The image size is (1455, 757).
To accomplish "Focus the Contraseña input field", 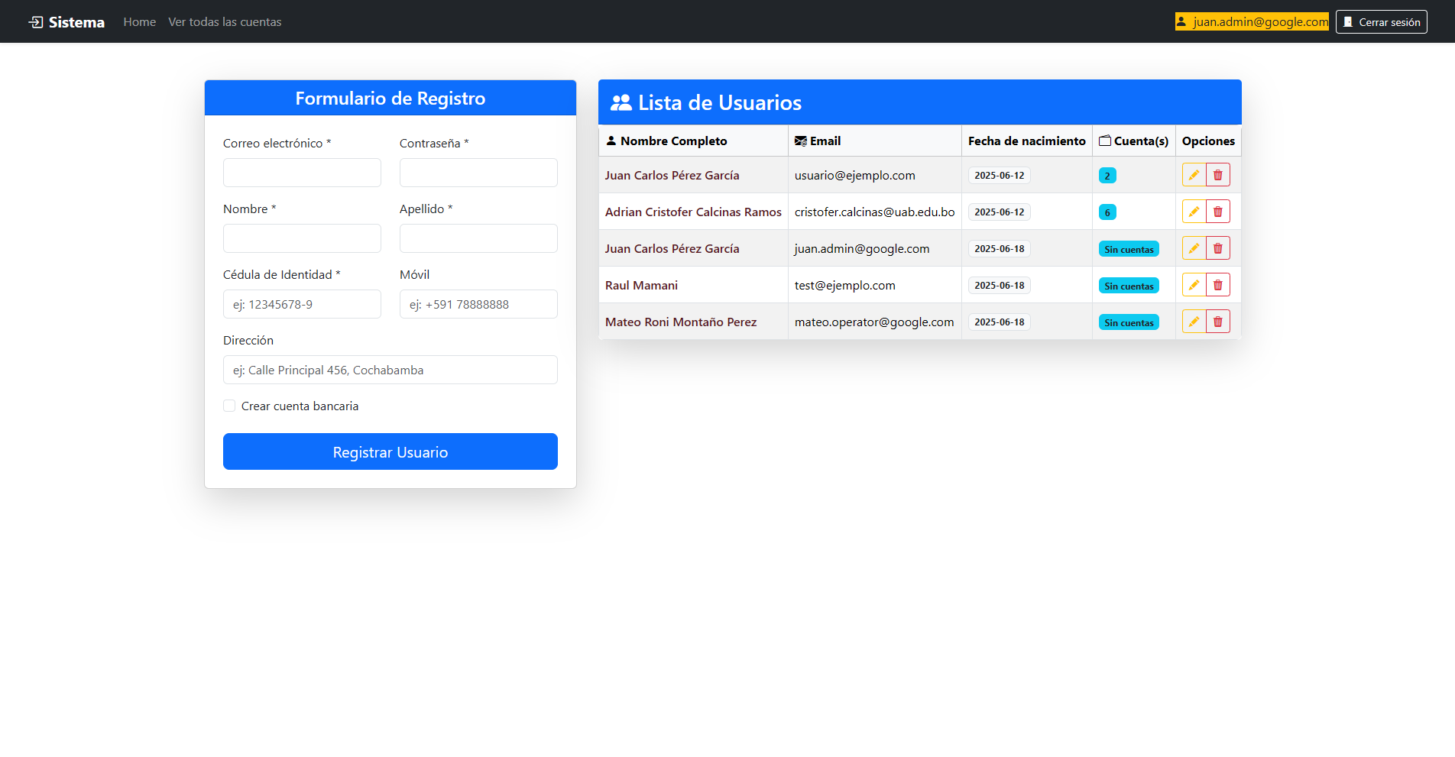I will click(478, 173).
